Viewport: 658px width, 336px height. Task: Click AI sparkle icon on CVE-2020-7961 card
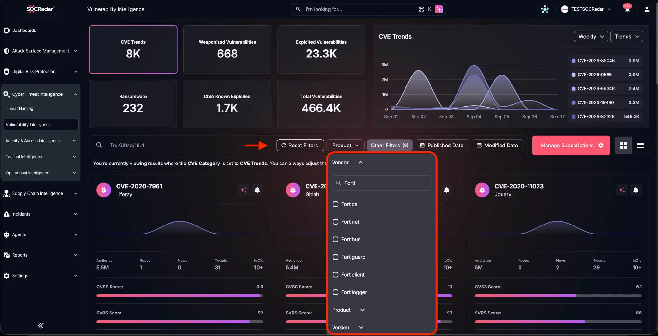pyautogui.click(x=244, y=190)
